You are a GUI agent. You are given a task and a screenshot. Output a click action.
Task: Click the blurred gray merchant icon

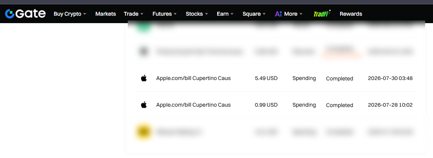pyautogui.click(x=143, y=51)
